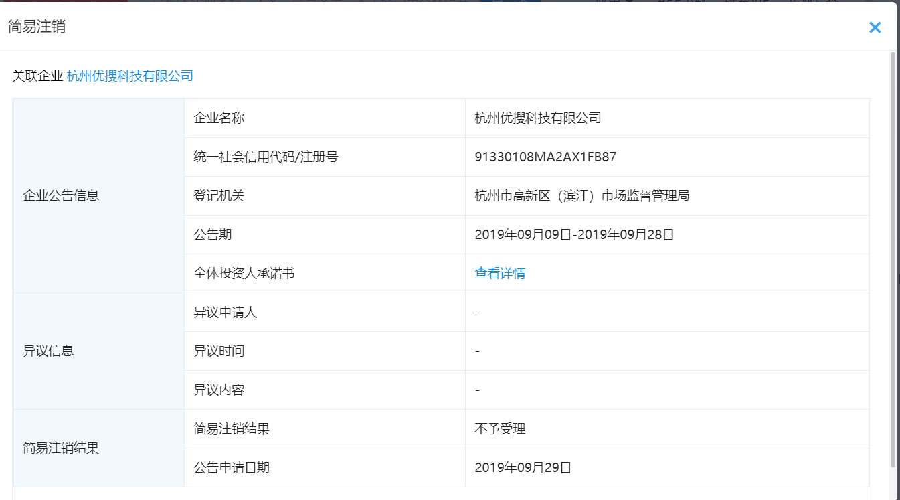Viewport: 900px width, 500px height.
Task: Select the period 2019年09月09日-2019年09月28日
Action: coord(574,235)
